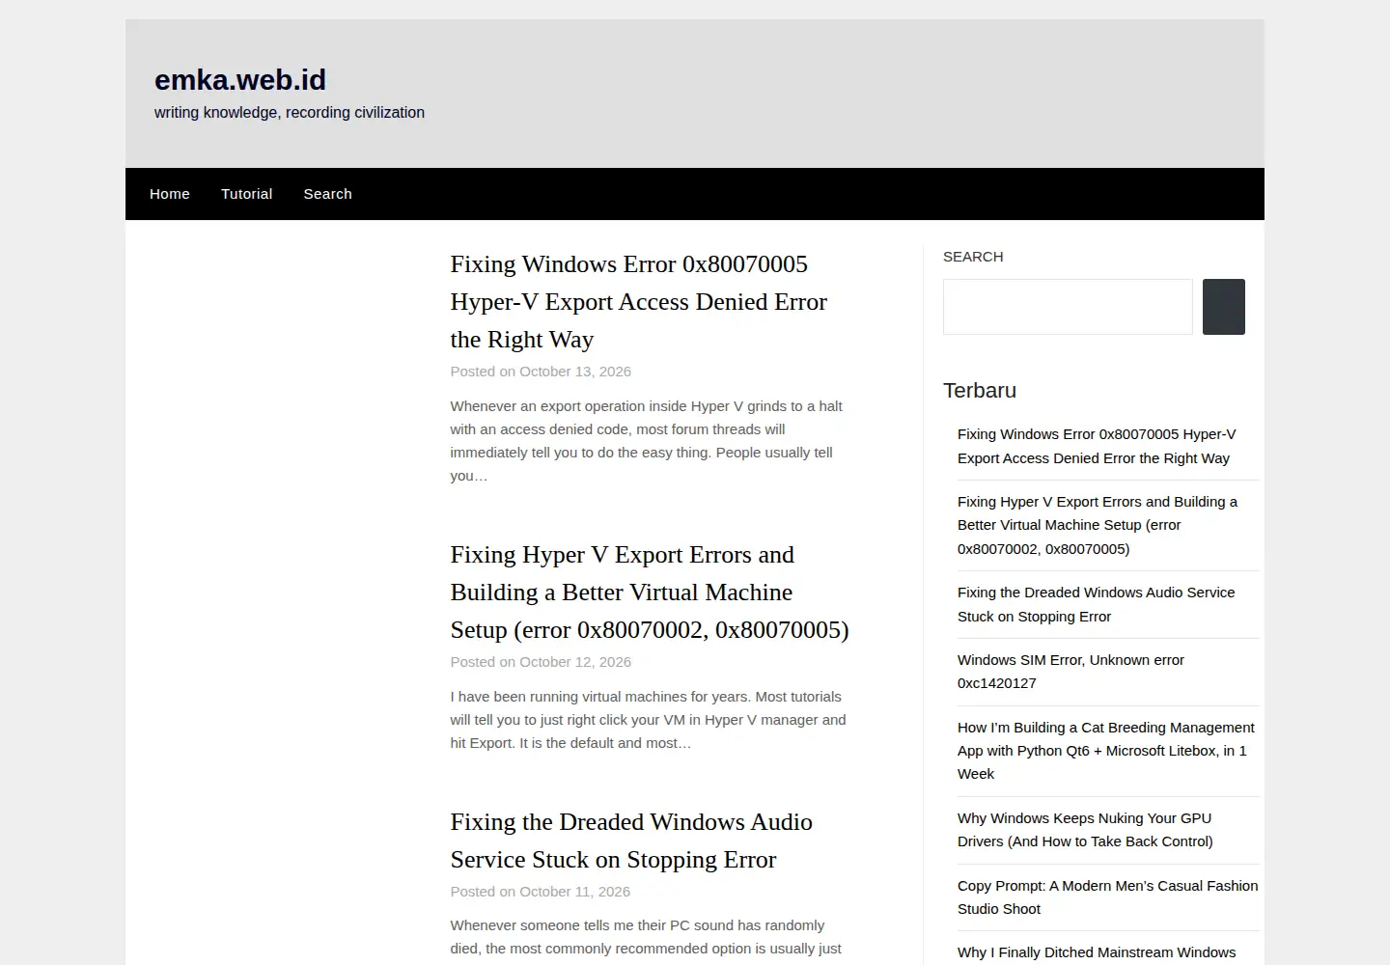Open Windows SIM Error, Unknown error 0xc1420127
The image size is (1390, 965).
(x=1070, y=672)
